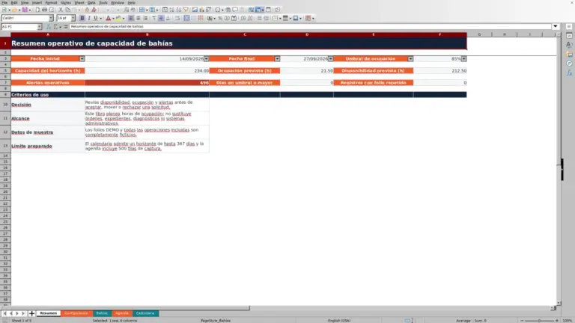Open the sidebar Properties icon
Viewport: 575px width, 323px height.
[x=569, y=36]
